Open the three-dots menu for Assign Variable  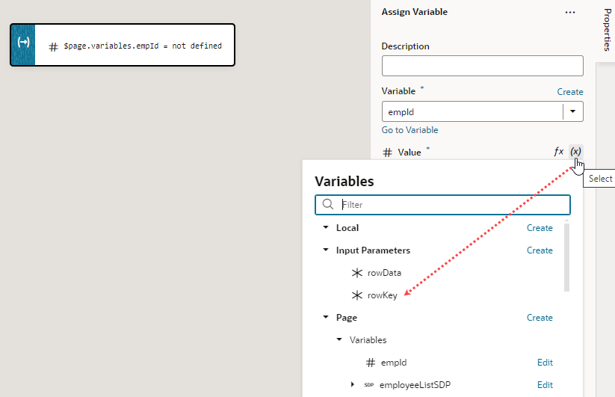[x=570, y=12]
